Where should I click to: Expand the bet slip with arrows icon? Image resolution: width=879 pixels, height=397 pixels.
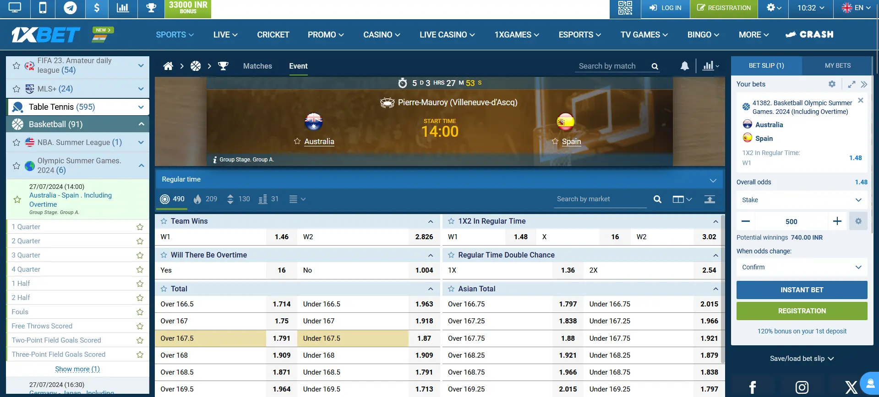pyautogui.click(x=852, y=84)
